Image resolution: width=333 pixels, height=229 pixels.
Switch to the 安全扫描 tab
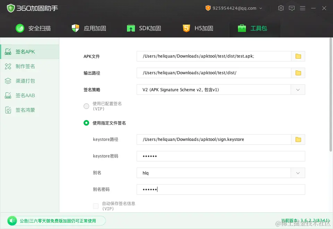point(33,28)
